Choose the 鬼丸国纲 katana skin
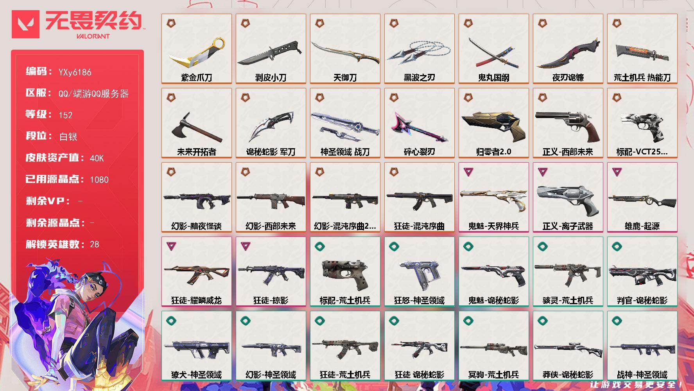The image size is (694, 391). point(494,49)
